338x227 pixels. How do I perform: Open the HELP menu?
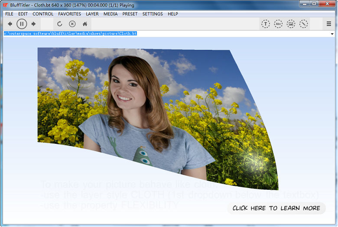coord(173,14)
